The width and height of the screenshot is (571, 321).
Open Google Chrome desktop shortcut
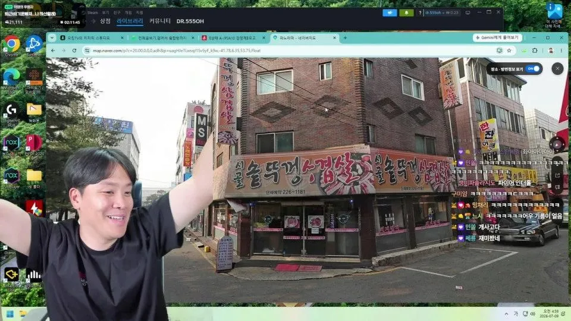pos(12,46)
